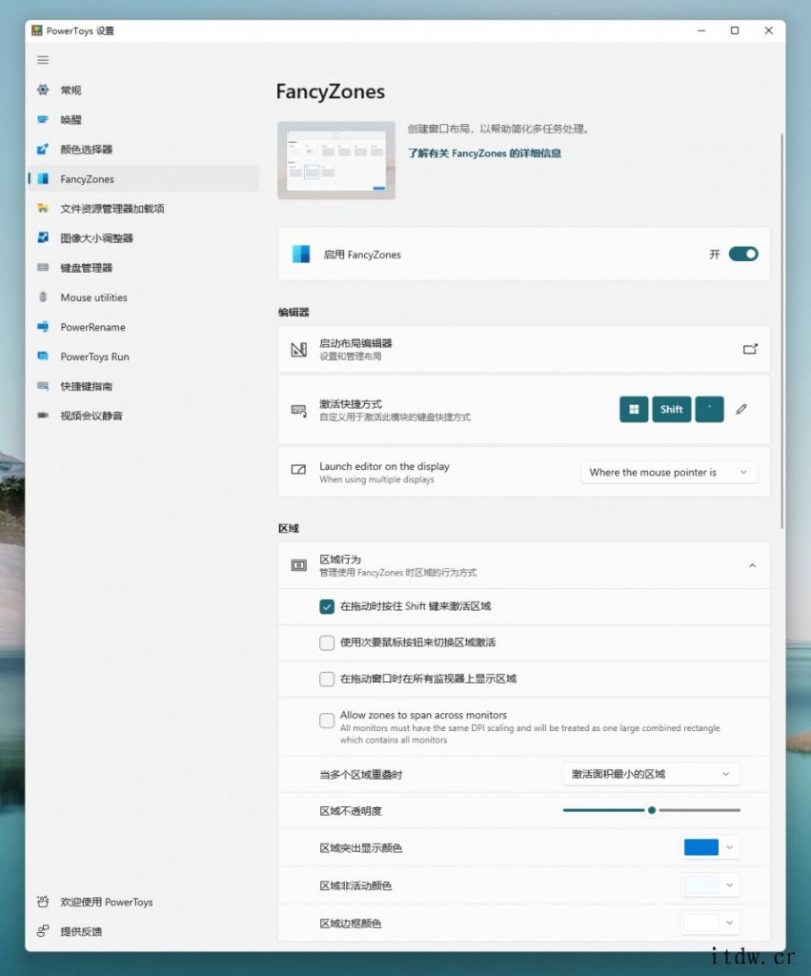Switch to the PowerToys Run page

143,356
